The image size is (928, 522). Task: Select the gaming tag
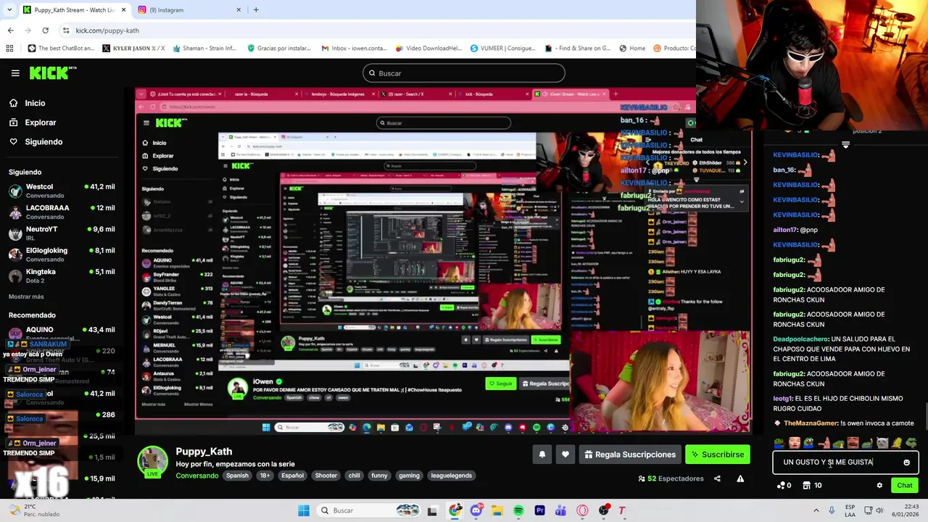tap(409, 476)
